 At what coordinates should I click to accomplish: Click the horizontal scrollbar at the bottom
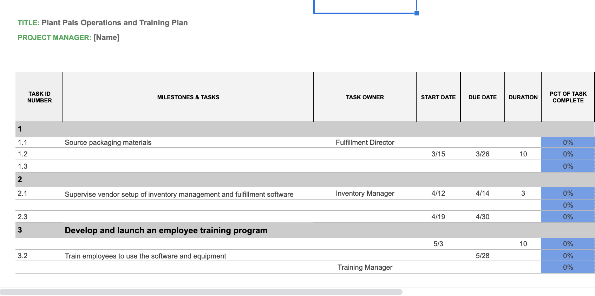click(x=201, y=292)
